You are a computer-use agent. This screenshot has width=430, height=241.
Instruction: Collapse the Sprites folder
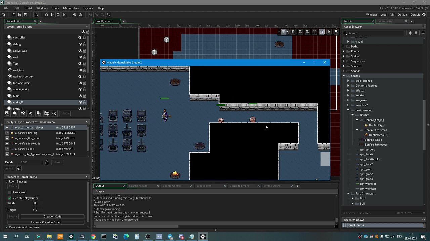pyautogui.click(x=344, y=76)
